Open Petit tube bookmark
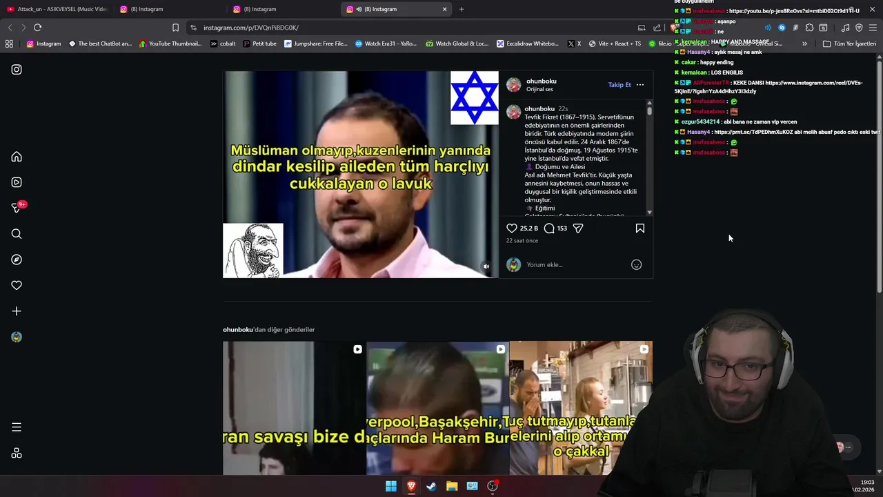This screenshot has width=883, height=497. [x=260, y=43]
